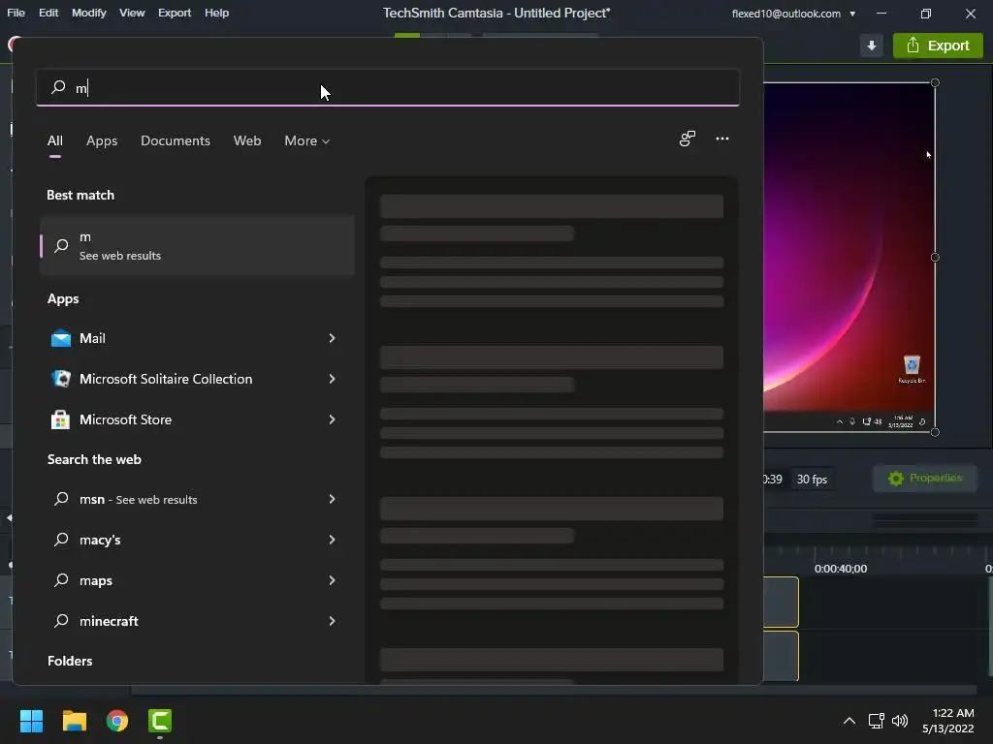Click the green Export button
Screen dimensions: 993x744
coord(938,46)
